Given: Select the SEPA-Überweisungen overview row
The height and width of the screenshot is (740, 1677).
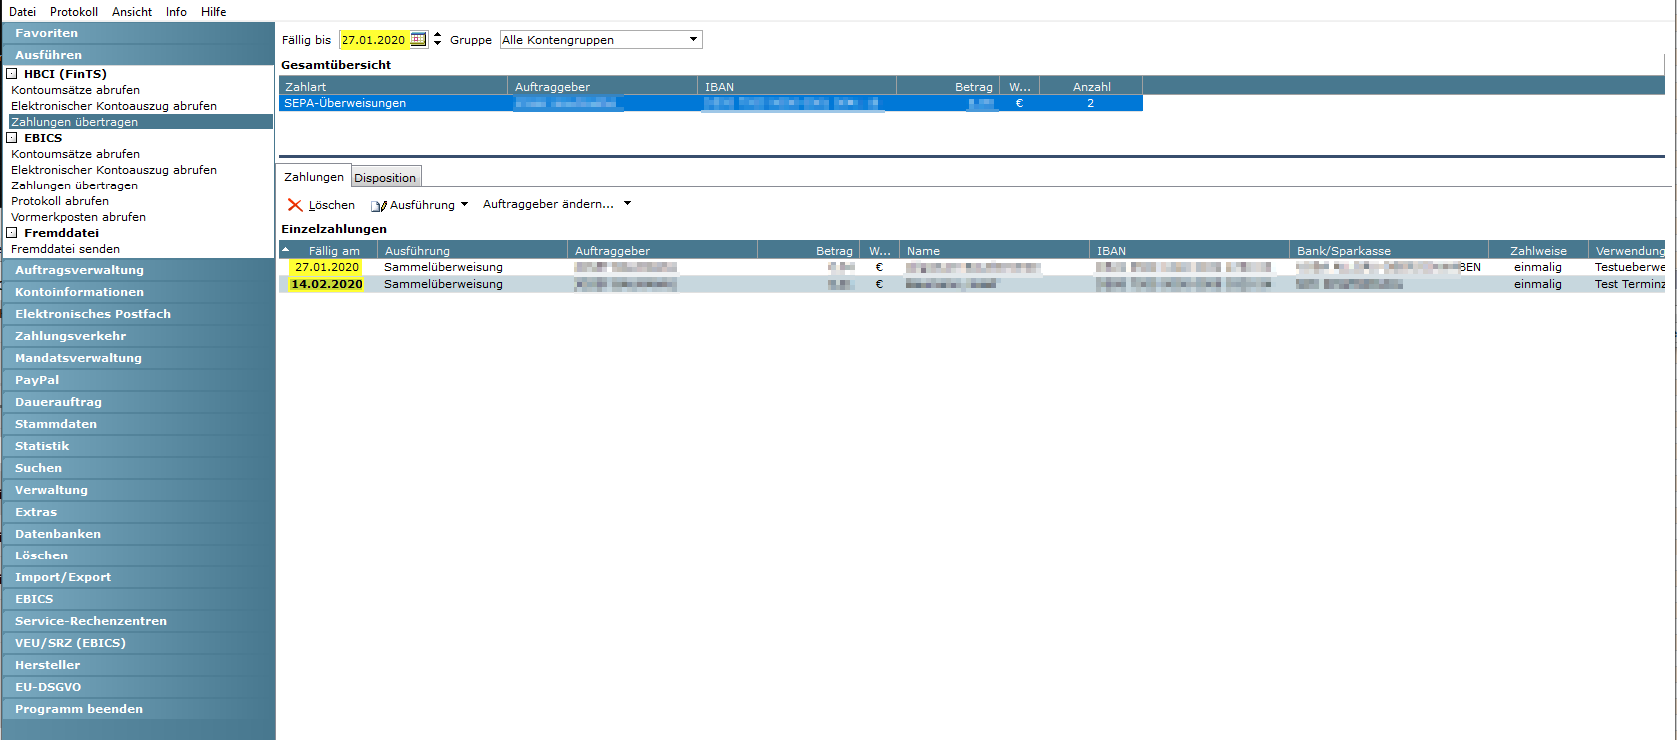Looking at the screenshot, I should (x=710, y=103).
